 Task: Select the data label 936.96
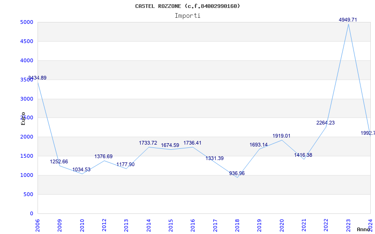tap(237, 173)
